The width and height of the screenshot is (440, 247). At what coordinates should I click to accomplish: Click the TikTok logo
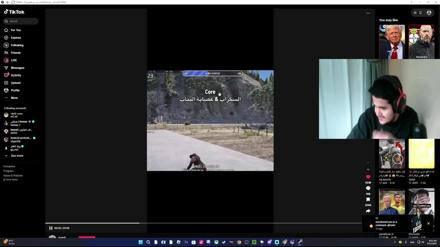click(14, 12)
